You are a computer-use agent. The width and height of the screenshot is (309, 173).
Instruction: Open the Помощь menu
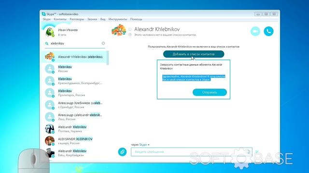tap(136, 19)
